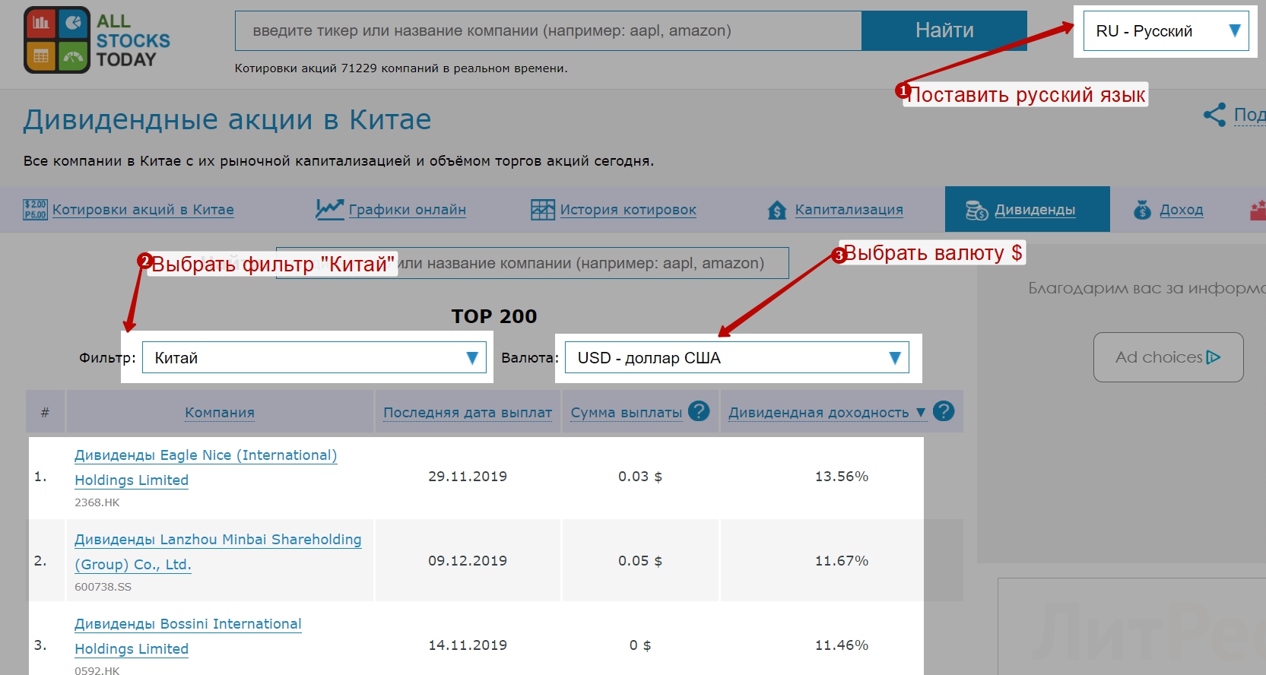1266x675 pixels.
Task: Click the money bag icon beside Доход
Action: pyautogui.click(x=1142, y=210)
